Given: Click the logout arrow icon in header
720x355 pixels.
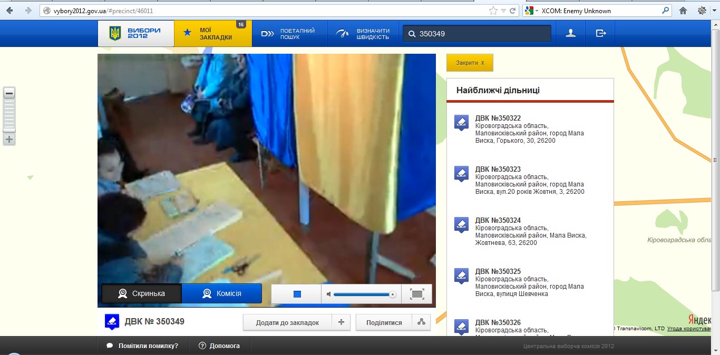Looking at the screenshot, I should (601, 33).
